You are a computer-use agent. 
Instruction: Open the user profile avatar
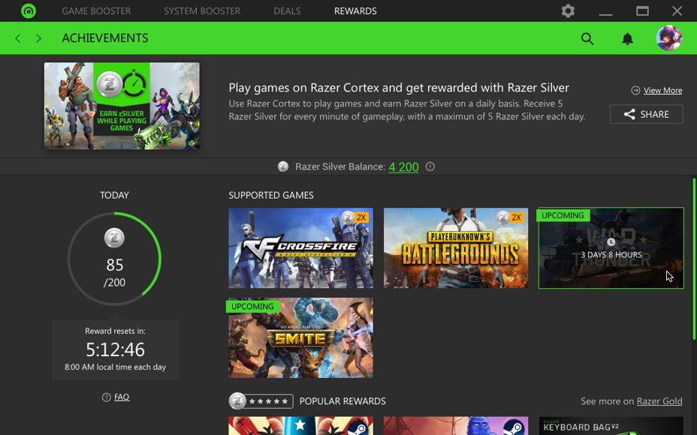(x=668, y=38)
